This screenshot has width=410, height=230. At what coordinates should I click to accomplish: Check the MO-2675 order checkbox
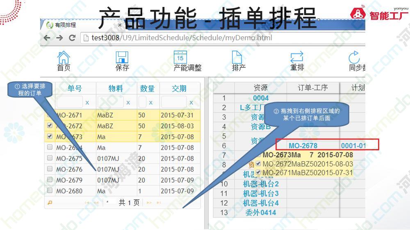tap(50, 158)
